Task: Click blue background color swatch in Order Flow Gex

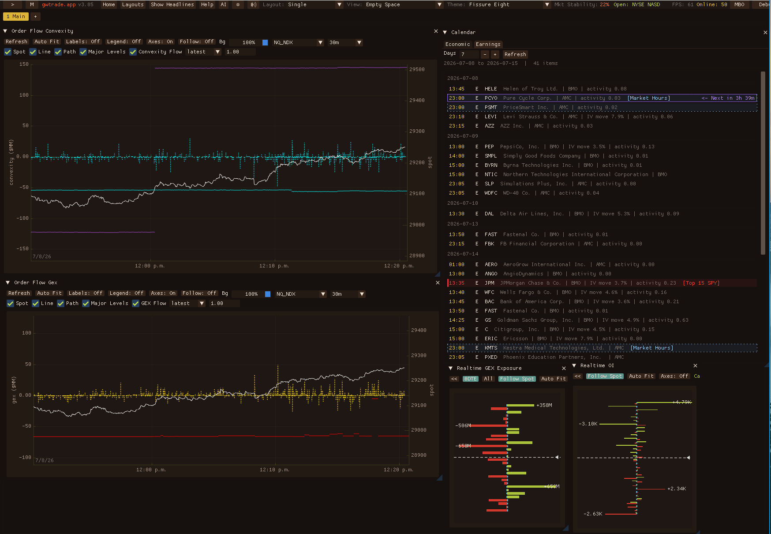Action: coord(268,294)
